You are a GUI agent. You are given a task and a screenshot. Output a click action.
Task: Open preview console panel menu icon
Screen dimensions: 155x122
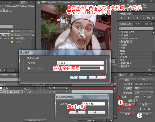click(150, 13)
